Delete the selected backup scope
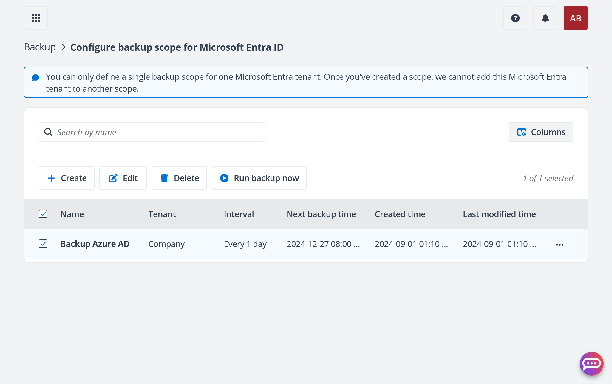The height and width of the screenshot is (384, 612). tap(179, 178)
